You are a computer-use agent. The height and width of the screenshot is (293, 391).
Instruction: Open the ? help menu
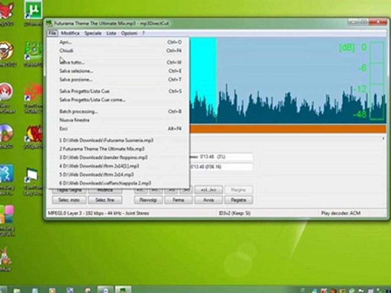143,33
